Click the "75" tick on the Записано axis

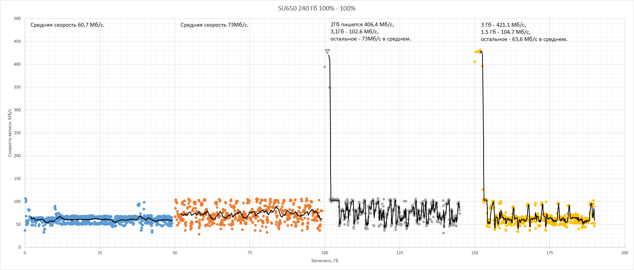(250, 253)
